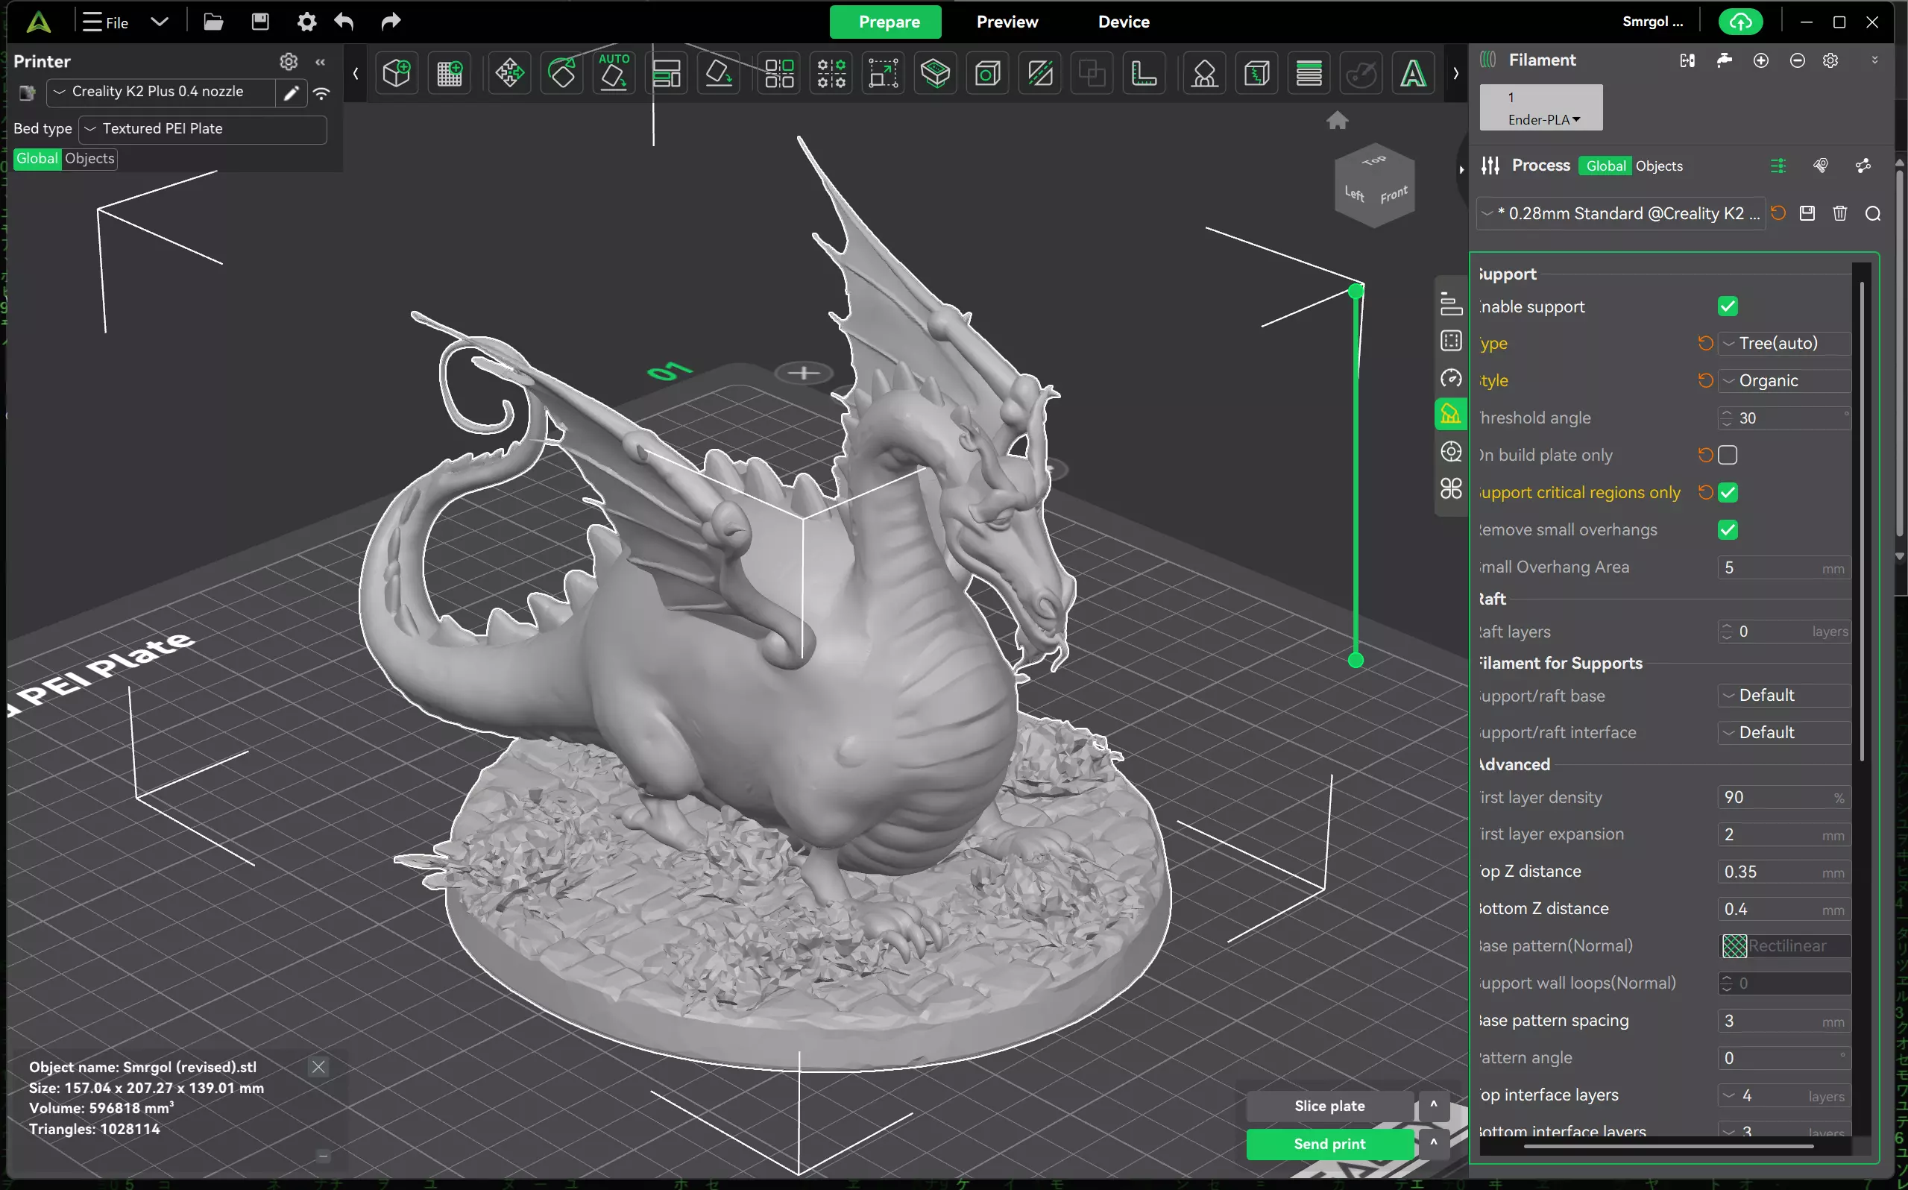Screen dimensions: 1908x1190
Task: Click the cloud upload icon
Action: click(x=1739, y=22)
